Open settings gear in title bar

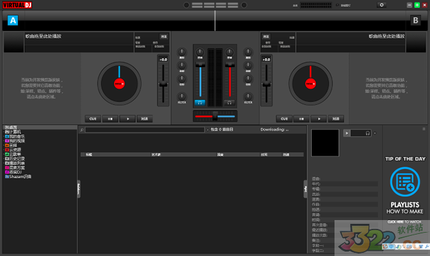tap(381, 5)
